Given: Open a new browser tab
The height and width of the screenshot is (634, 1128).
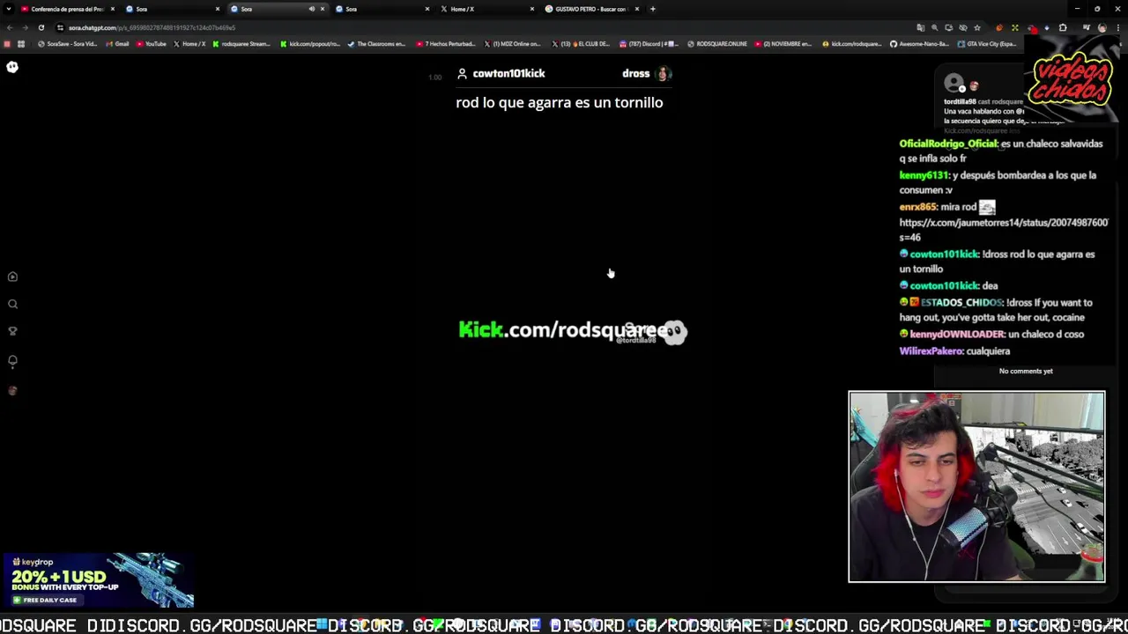Looking at the screenshot, I should click(x=653, y=9).
